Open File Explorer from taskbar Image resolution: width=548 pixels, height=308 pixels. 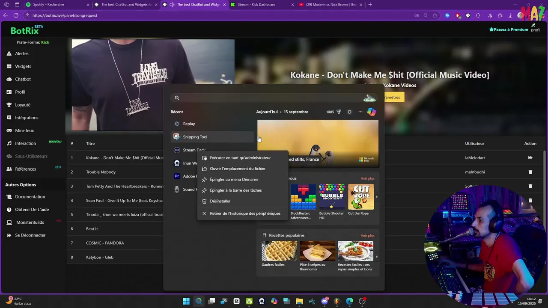(x=299, y=301)
